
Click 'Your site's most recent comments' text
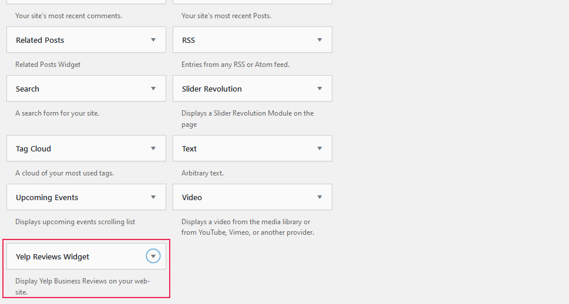(x=69, y=16)
